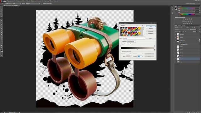Screen dimensions: 201x113
Task: Select the Eraser tool
Action: click(1, 29)
